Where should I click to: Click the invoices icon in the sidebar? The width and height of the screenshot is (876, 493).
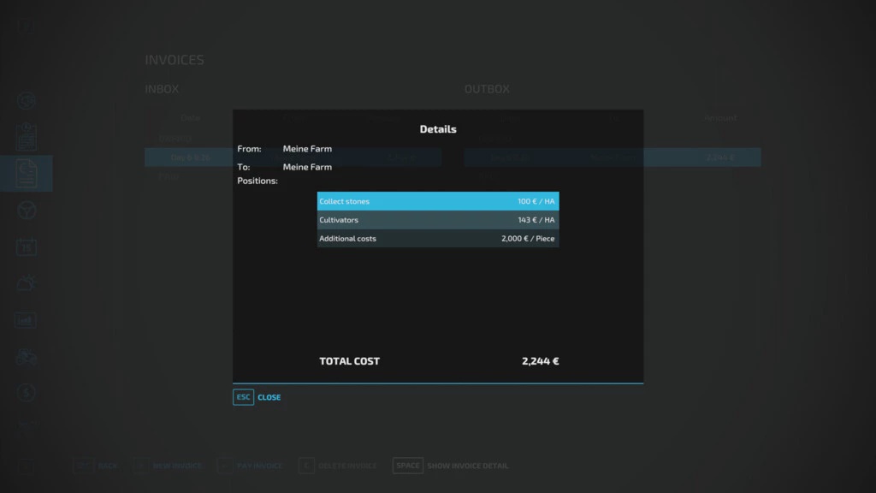(x=27, y=174)
